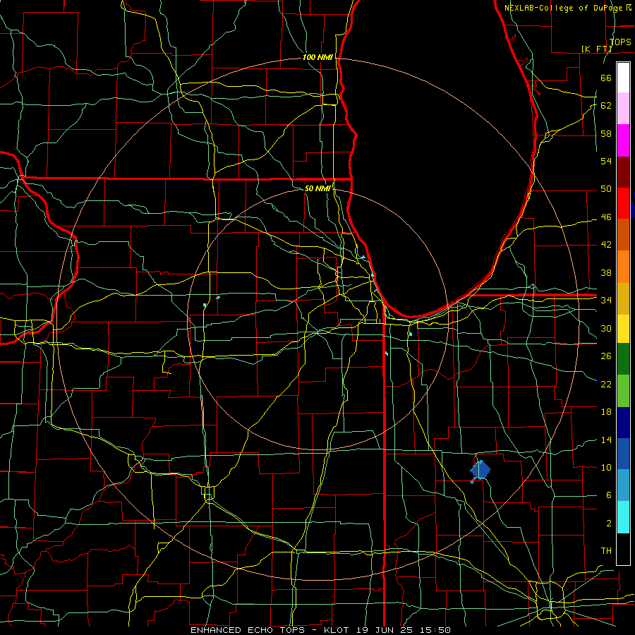Click the magenta legend swatch
Image resolution: width=635 pixels, height=635 pixels.
[623, 140]
